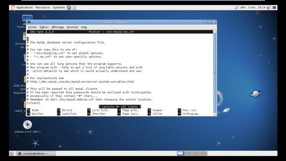Image resolution: width=286 pixels, height=161 pixels.
Task: Open the clock showing dim. 3 nov. 18:14
Action: (252, 8)
